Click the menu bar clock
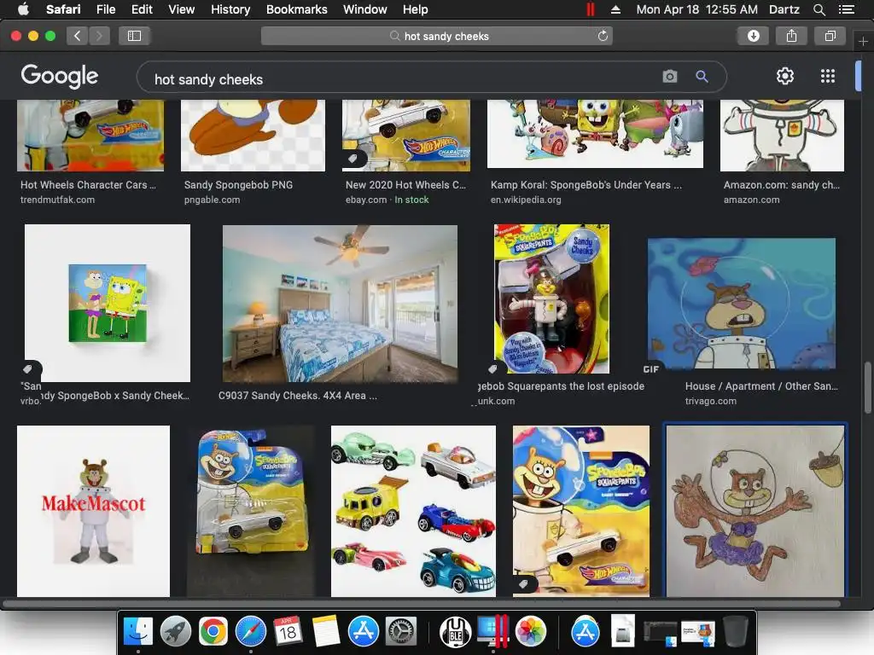The height and width of the screenshot is (655, 874). (x=696, y=9)
